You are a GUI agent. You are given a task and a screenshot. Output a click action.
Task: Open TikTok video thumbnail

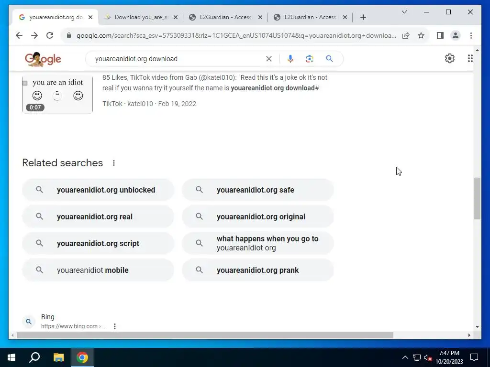[57, 94]
